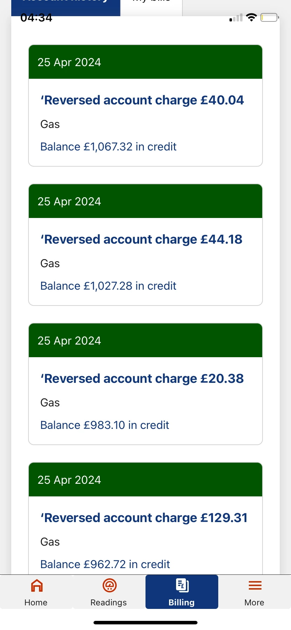The height and width of the screenshot is (630, 291).
Task: Tap the Balance £962.72 in credit text
Action: pyautogui.click(x=105, y=564)
